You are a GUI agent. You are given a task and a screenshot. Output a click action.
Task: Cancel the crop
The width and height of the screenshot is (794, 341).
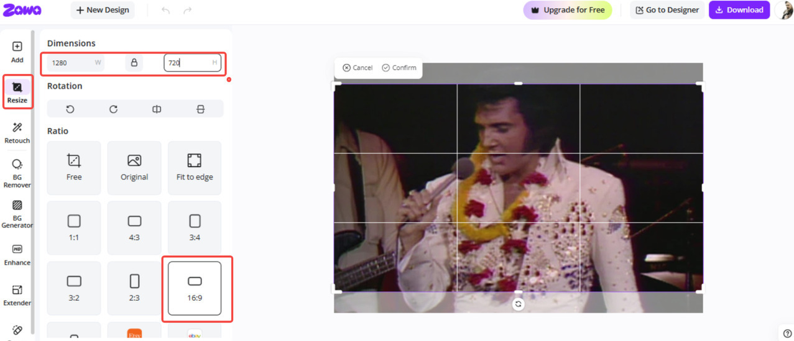click(358, 68)
